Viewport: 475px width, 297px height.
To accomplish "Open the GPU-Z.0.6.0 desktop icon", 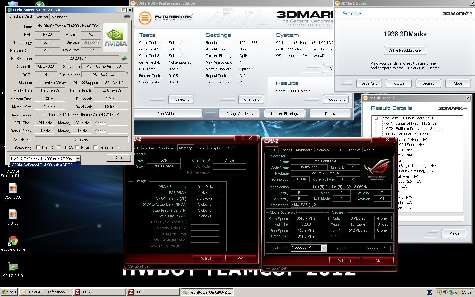I will (x=13, y=270).
